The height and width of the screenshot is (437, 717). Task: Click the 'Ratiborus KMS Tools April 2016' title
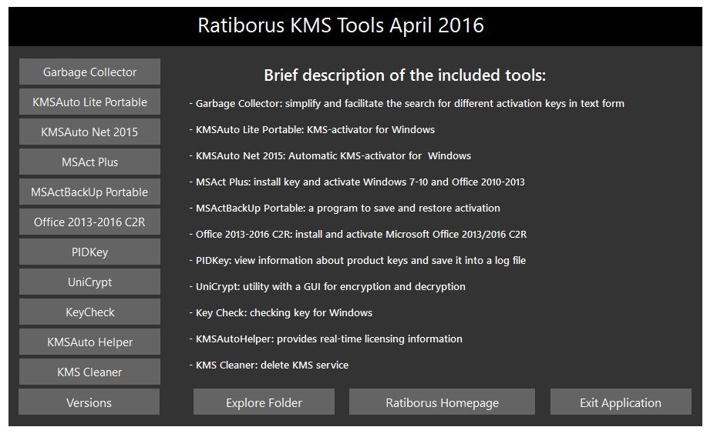(x=341, y=25)
